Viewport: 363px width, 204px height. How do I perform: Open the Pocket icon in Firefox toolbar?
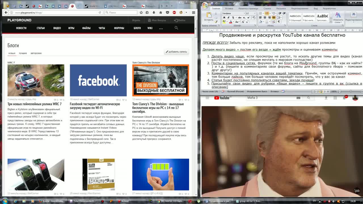tap(167, 12)
